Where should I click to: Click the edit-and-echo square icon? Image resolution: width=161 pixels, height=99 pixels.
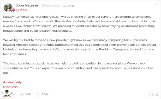[151, 95]
